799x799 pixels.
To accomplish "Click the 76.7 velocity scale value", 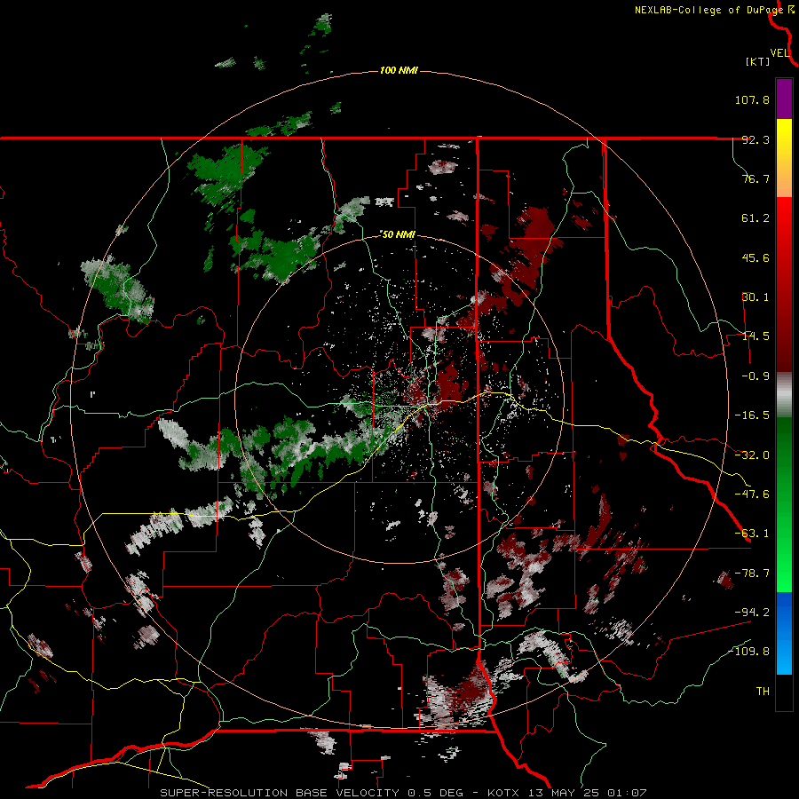I will coord(755,178).
